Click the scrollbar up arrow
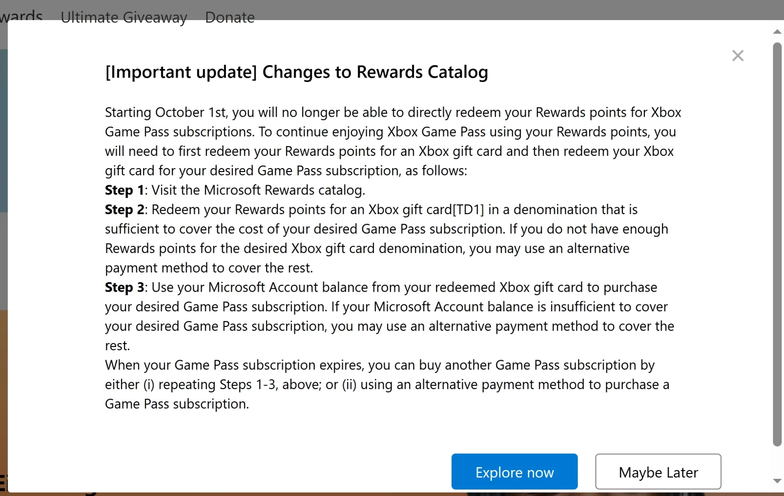This screenshot has height=496, width=784. [x=777, y=32]
